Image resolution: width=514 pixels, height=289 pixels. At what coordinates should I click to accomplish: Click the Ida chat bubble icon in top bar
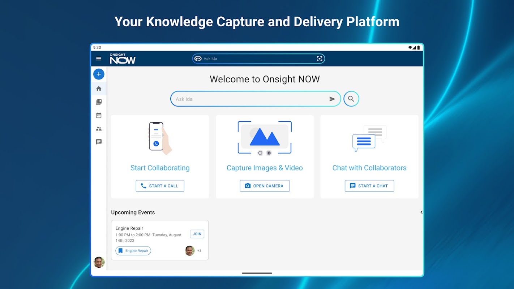click(x=198, y=59)
